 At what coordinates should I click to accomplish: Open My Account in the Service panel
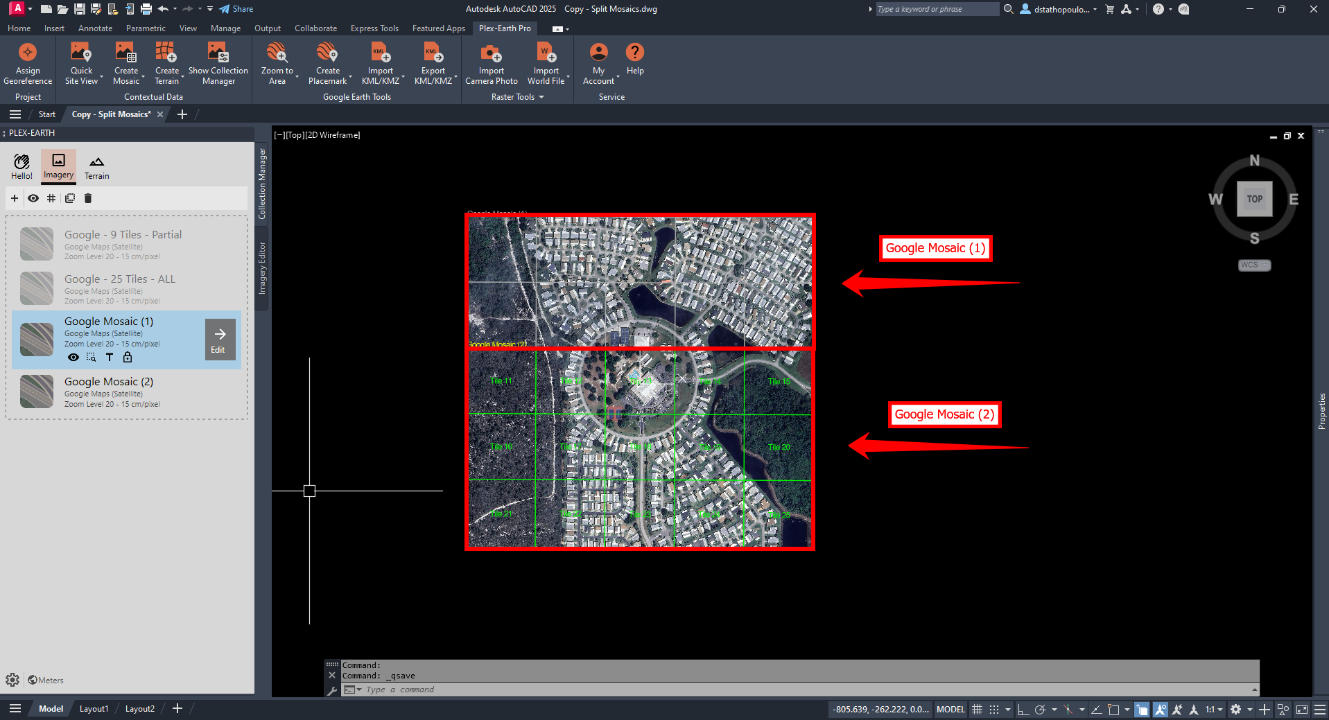tap(598, 64)
